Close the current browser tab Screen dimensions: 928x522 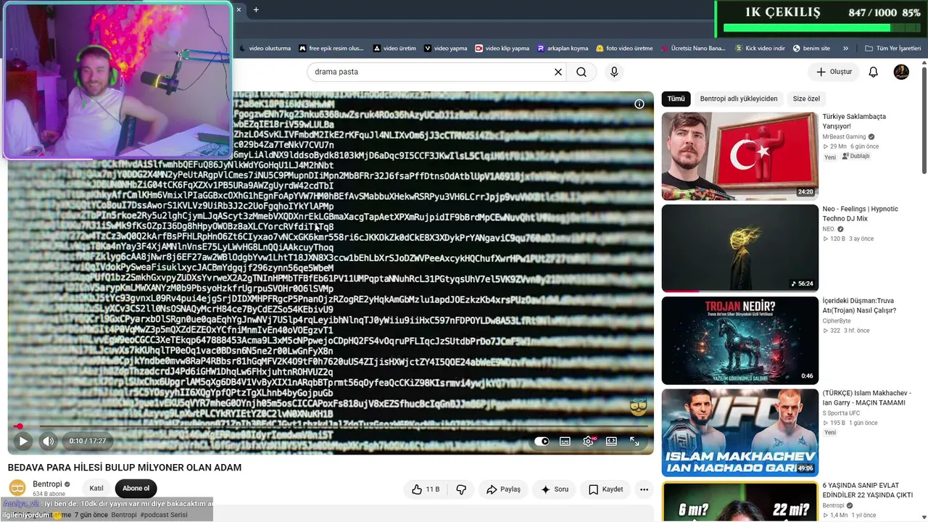[x=239, y=9]
